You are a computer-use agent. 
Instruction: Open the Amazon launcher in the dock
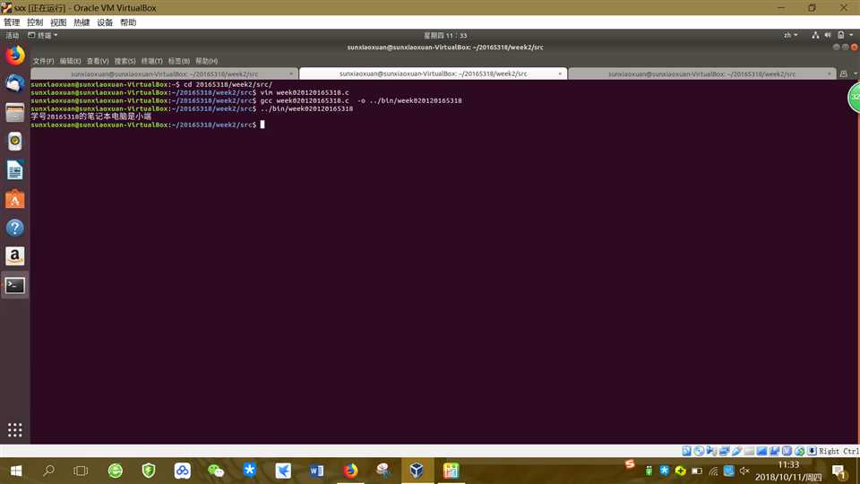click(15, 256)
